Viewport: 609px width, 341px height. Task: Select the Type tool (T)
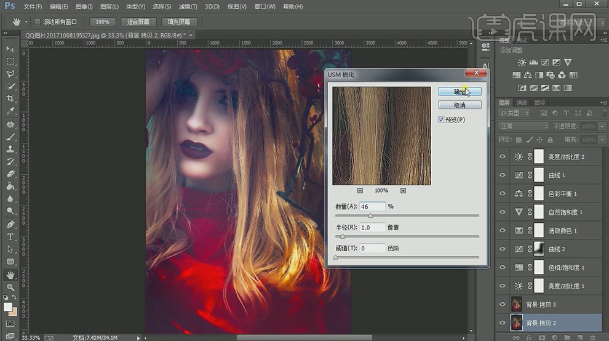tap(10, 237)
